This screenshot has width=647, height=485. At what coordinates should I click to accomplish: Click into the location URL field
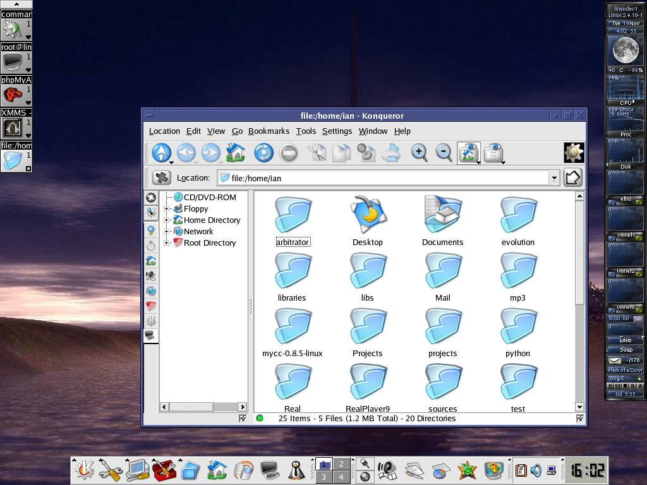pos(383,178)
